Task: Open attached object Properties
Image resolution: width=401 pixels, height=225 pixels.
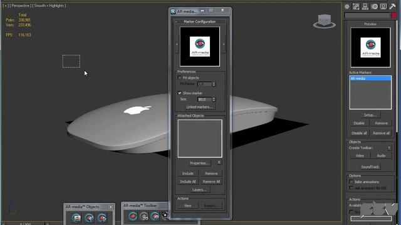Action: pos(199,163)
